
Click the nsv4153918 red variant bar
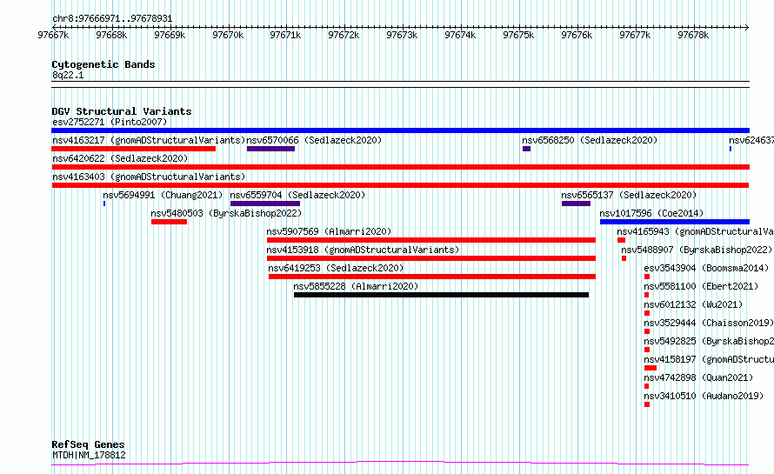[x=431, y=258]
